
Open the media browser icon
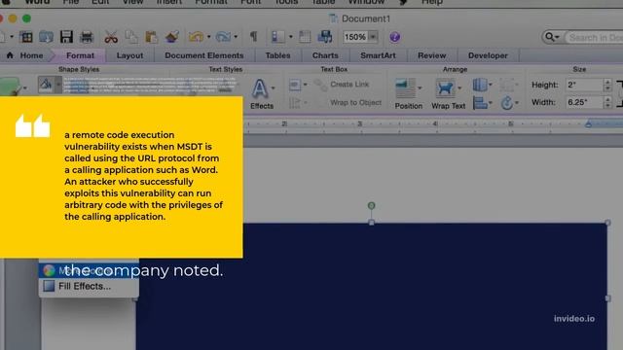(x=325, y=37)
